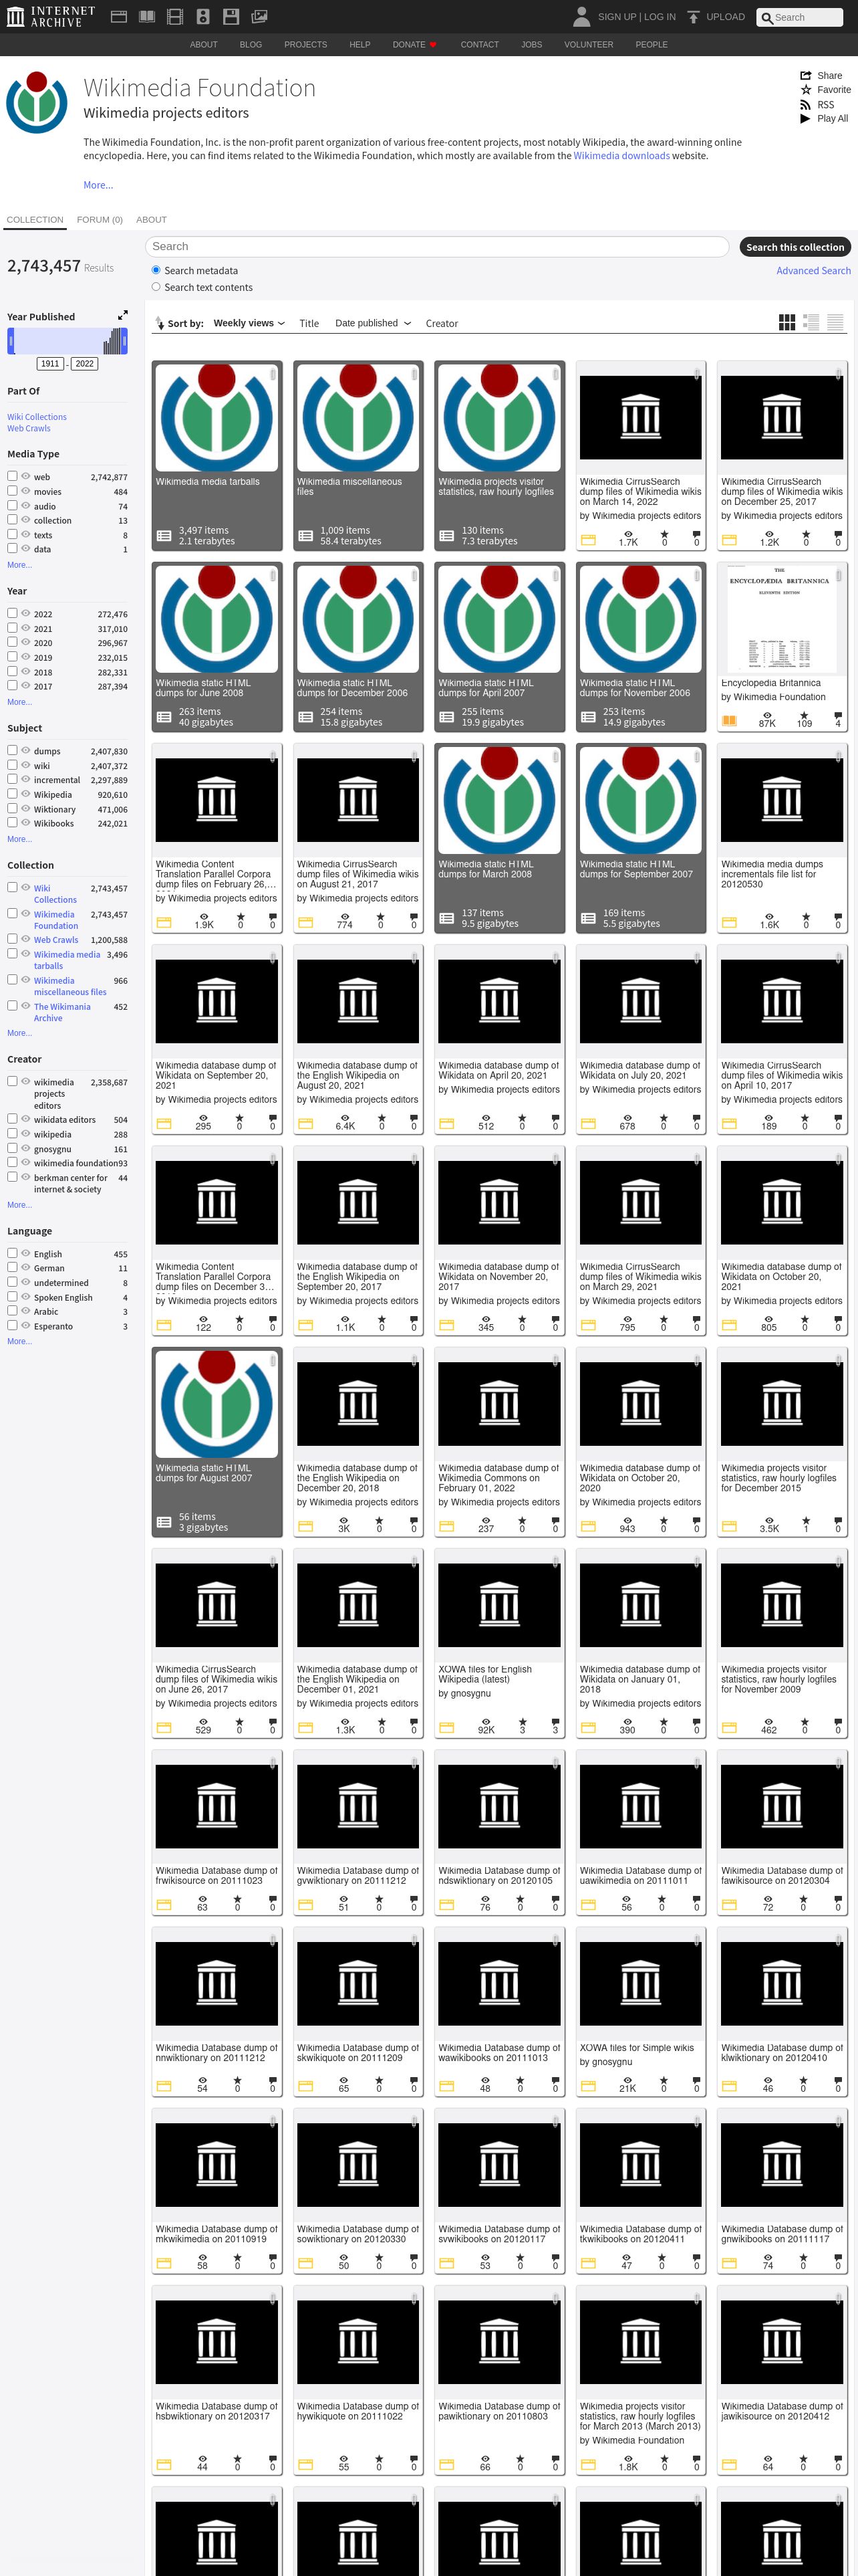Expand More under Year

[x=19, y=702]
